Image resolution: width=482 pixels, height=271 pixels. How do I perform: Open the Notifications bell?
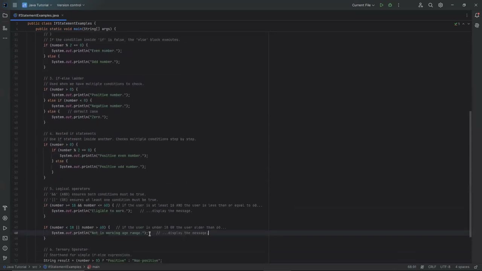coord(477,15)
